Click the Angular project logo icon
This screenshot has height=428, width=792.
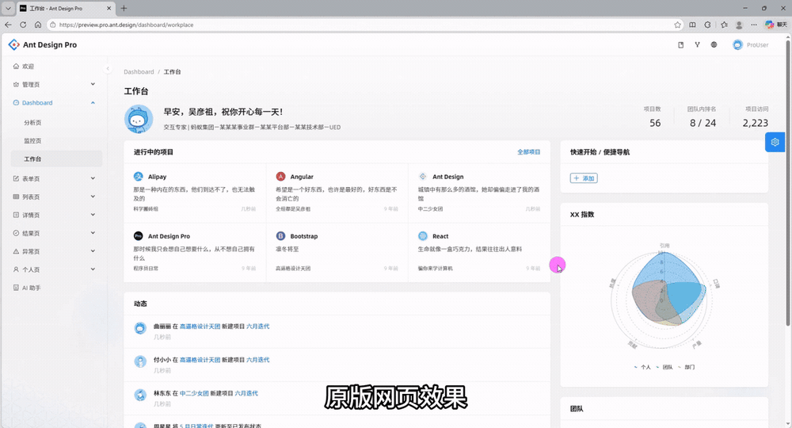coord(281,177)
